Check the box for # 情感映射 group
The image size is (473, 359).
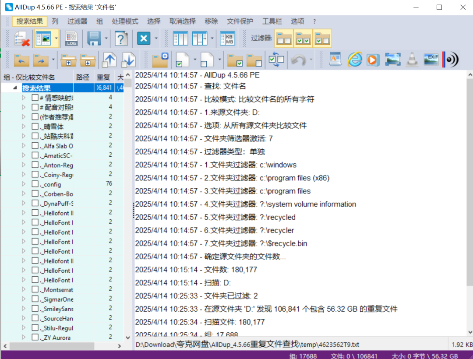[35, 98]
